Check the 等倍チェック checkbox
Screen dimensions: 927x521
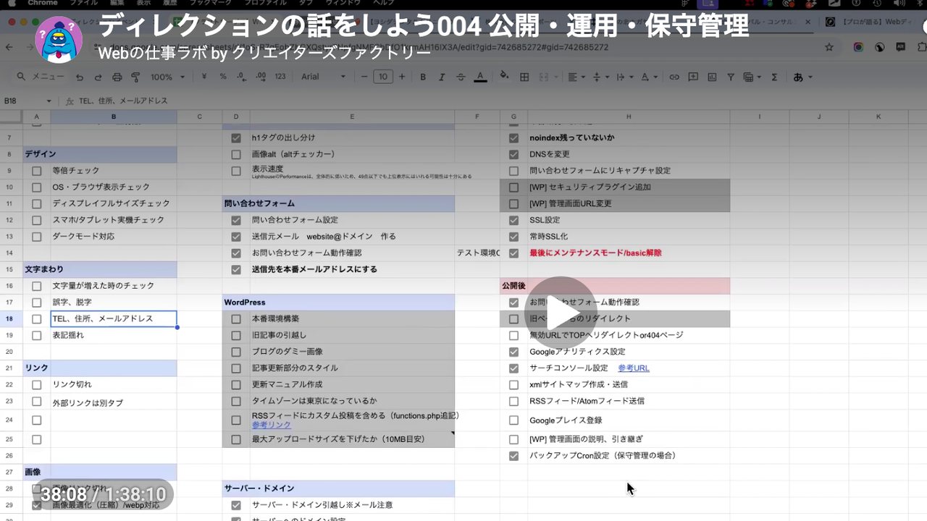click(x=36, y=171)
